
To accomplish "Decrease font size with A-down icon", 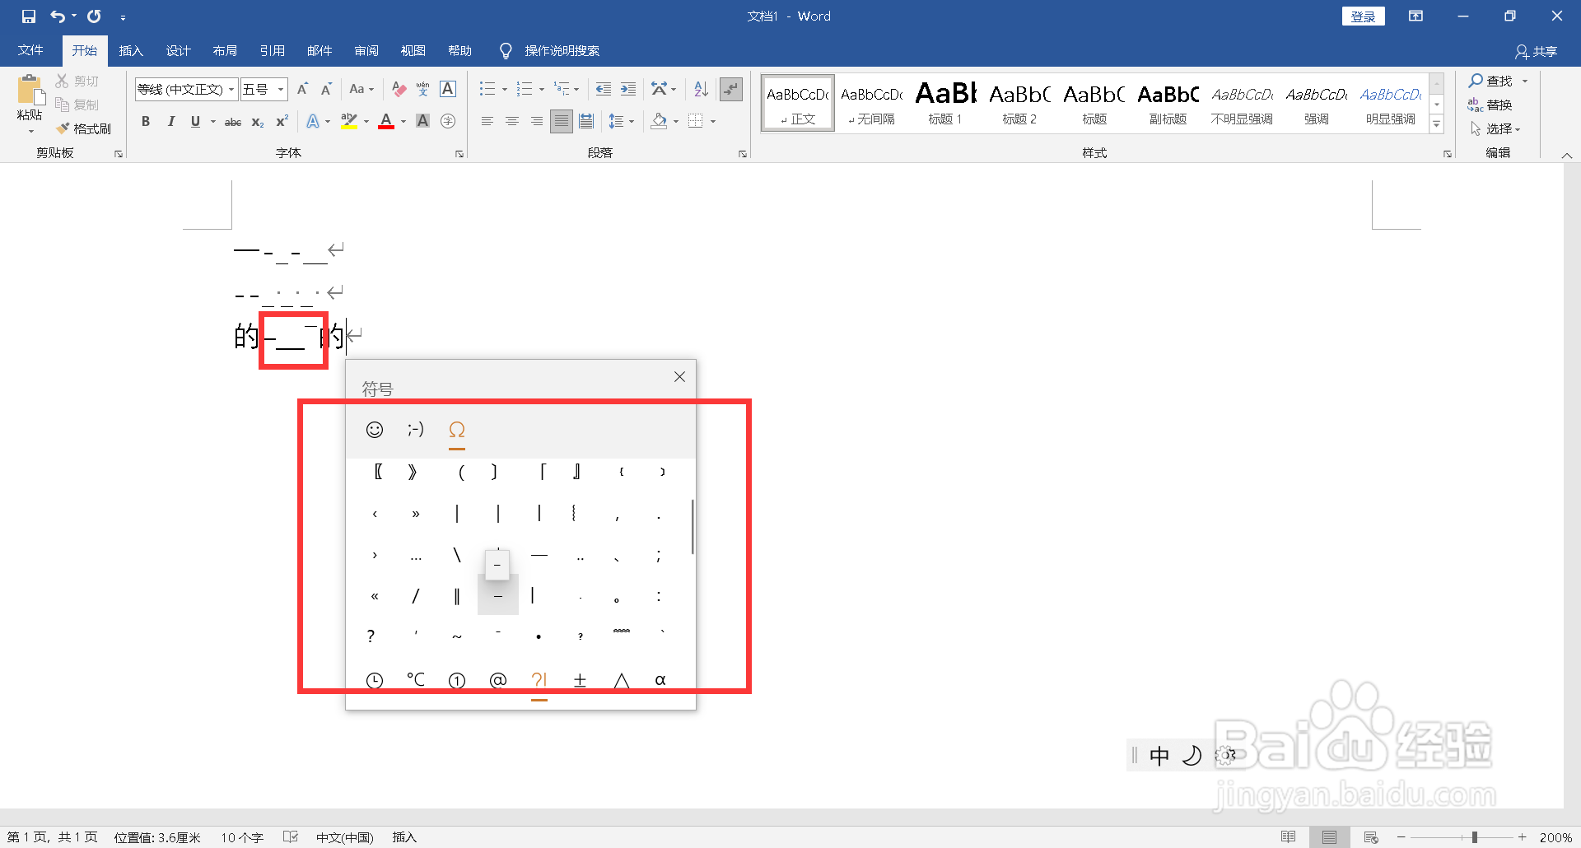I will pos(326,89).
